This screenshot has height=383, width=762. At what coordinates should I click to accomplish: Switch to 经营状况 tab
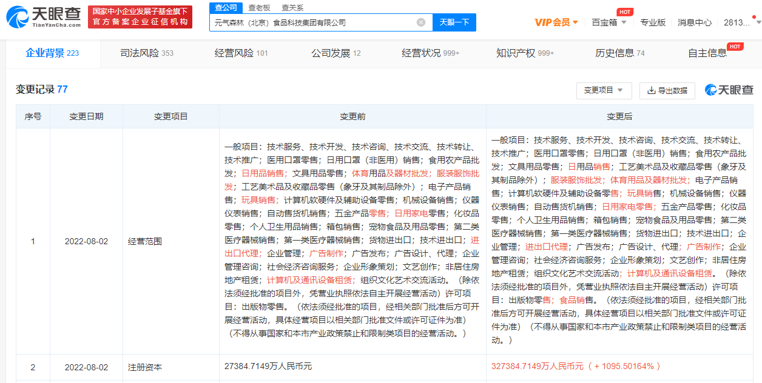[x=430, y=53]
